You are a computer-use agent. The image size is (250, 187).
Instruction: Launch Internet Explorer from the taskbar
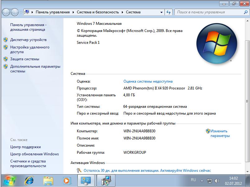pos(29,180)
